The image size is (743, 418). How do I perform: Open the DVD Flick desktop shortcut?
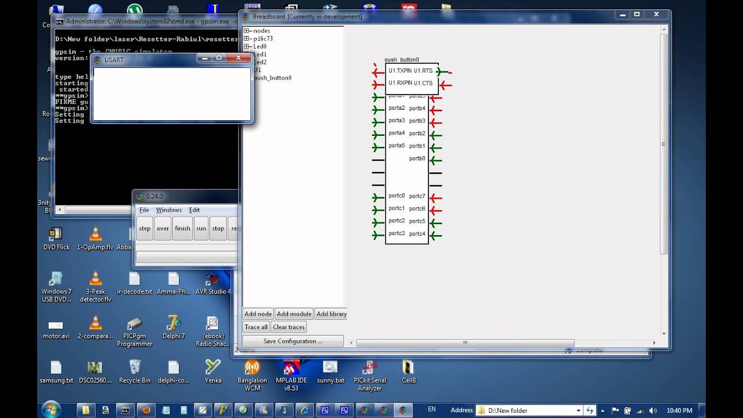pyautogui.click(x=56, y=238)
